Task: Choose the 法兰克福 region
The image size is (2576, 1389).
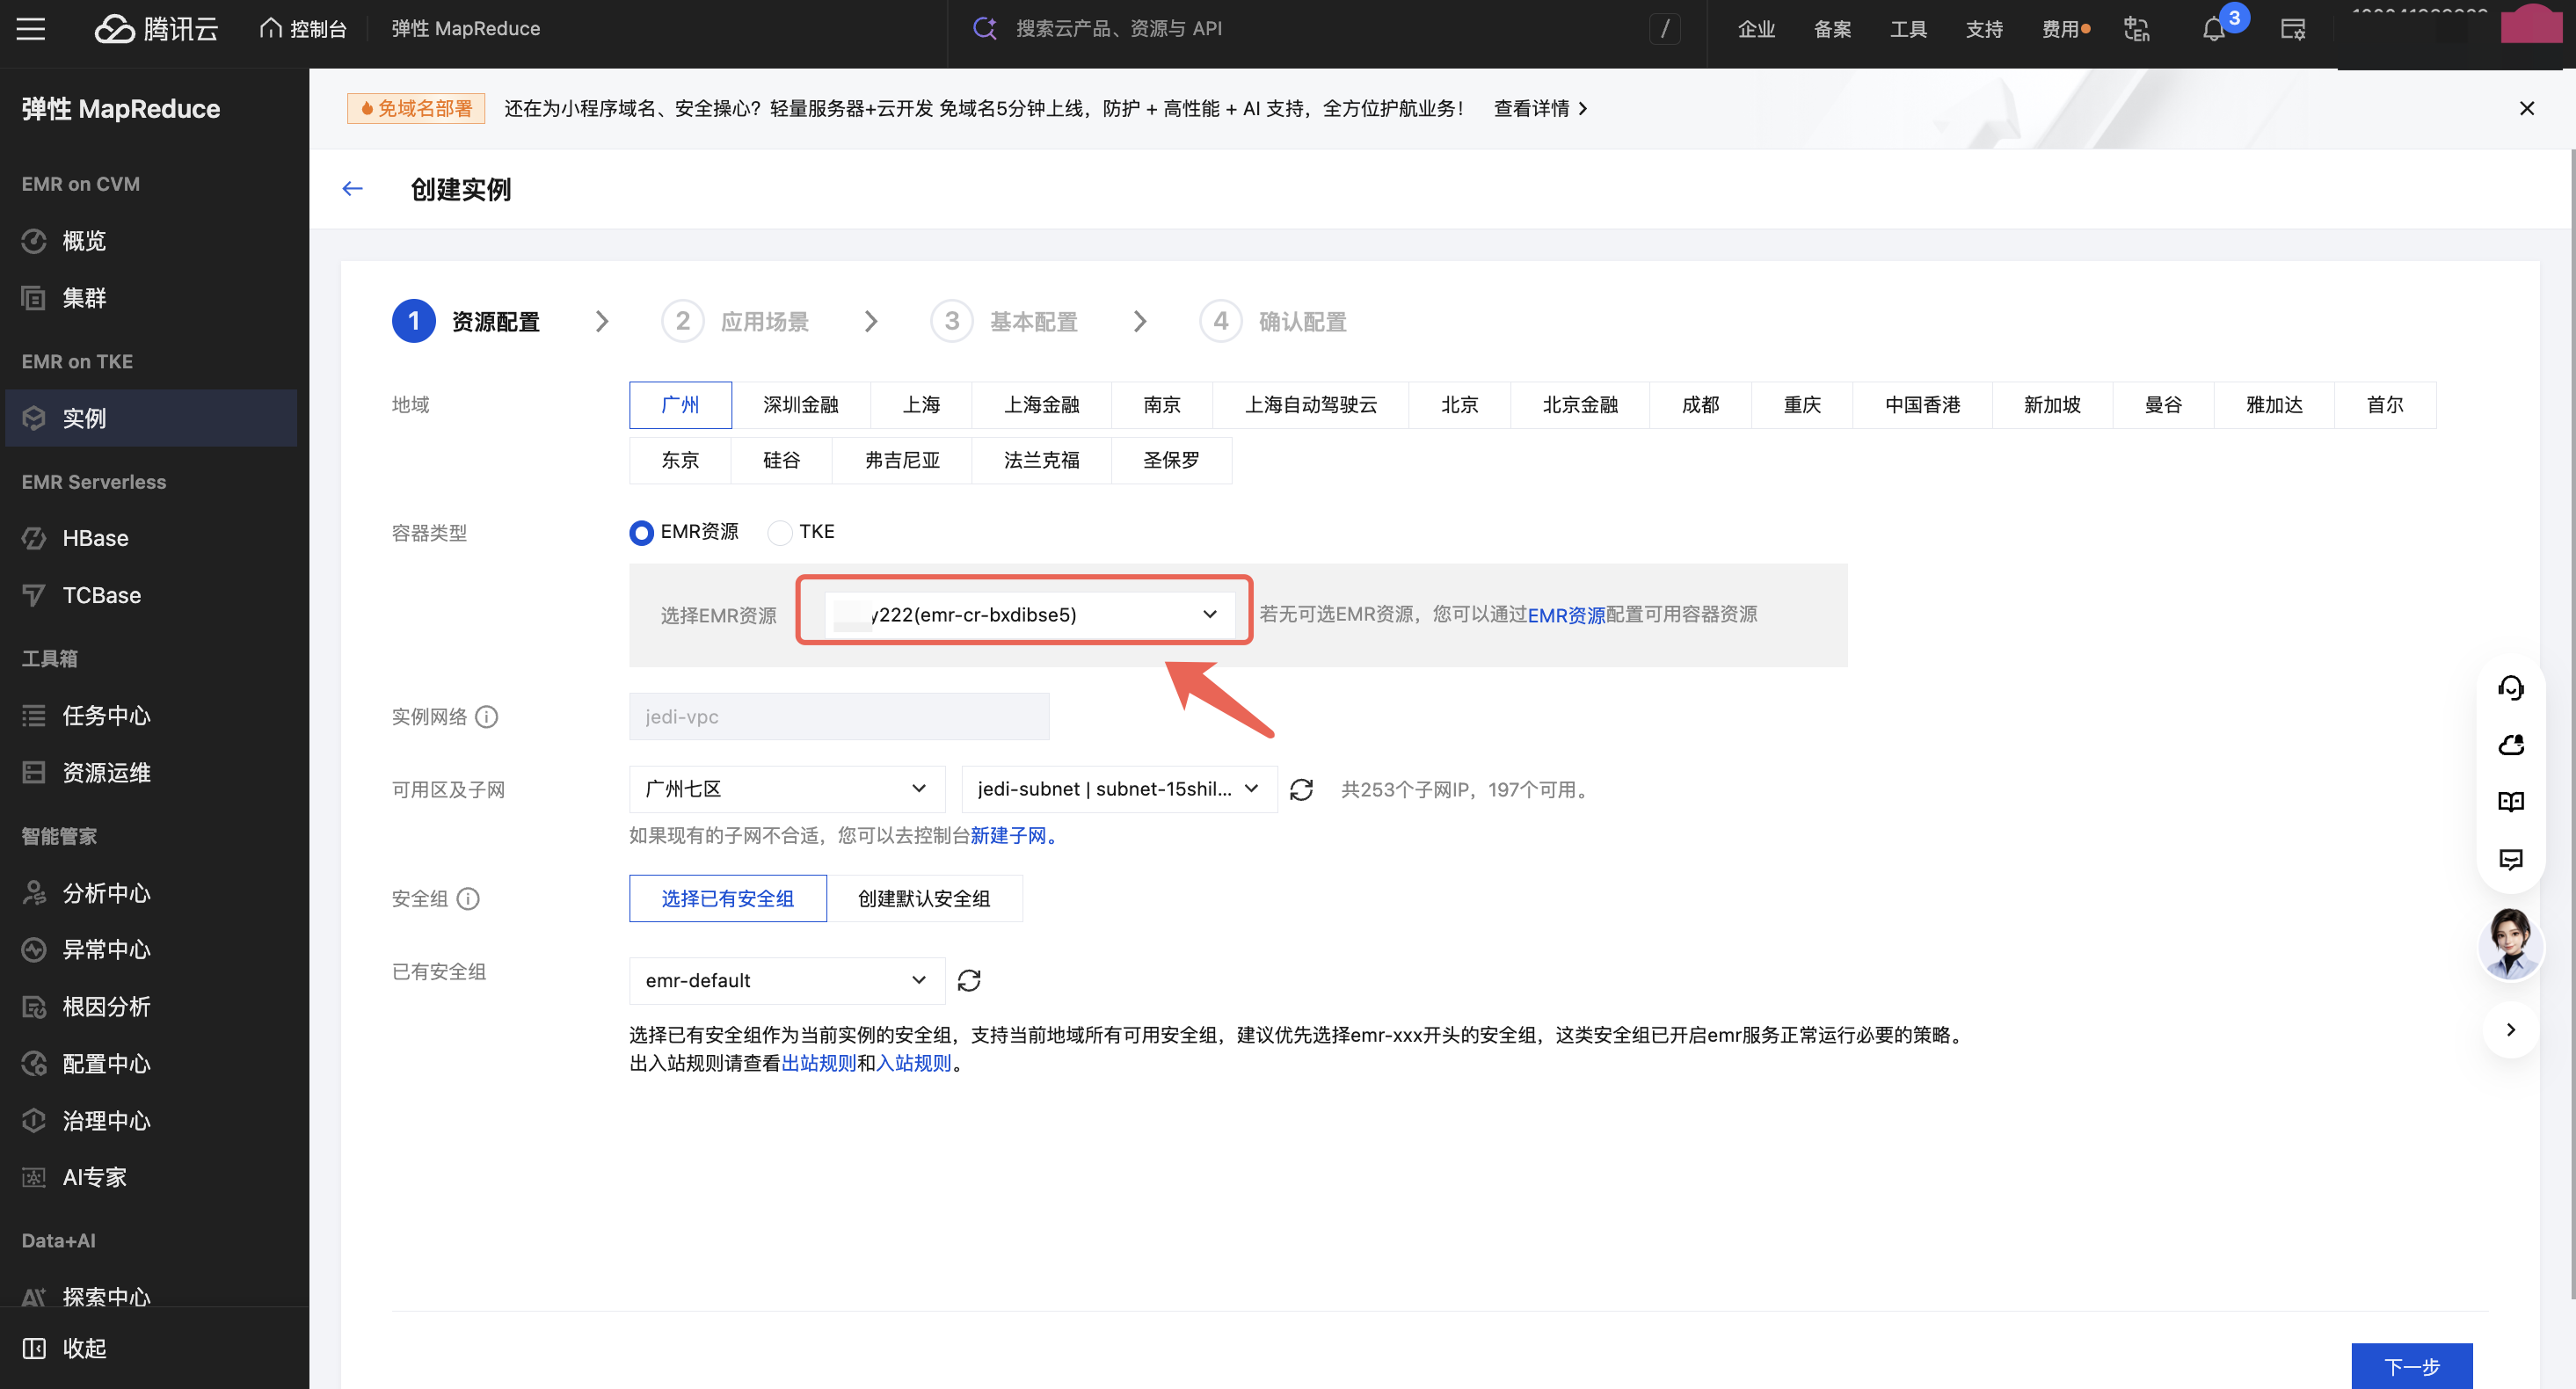Action: click(1041, 460)
